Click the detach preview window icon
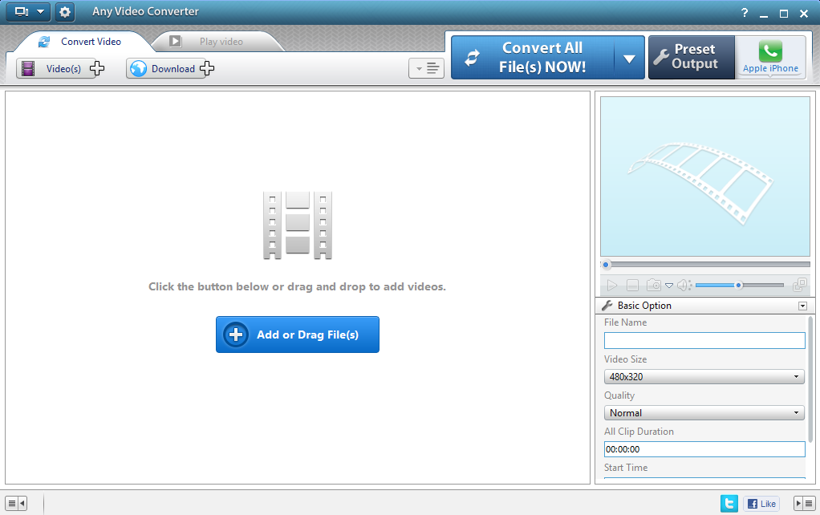 800,285
